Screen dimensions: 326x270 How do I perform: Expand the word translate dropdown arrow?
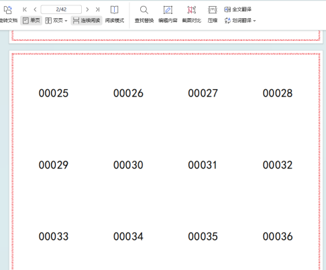pos(254,21)
